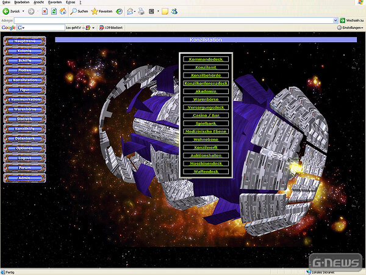
Task: Open the Versorgungsdeck link
Action: coord(206,108)
